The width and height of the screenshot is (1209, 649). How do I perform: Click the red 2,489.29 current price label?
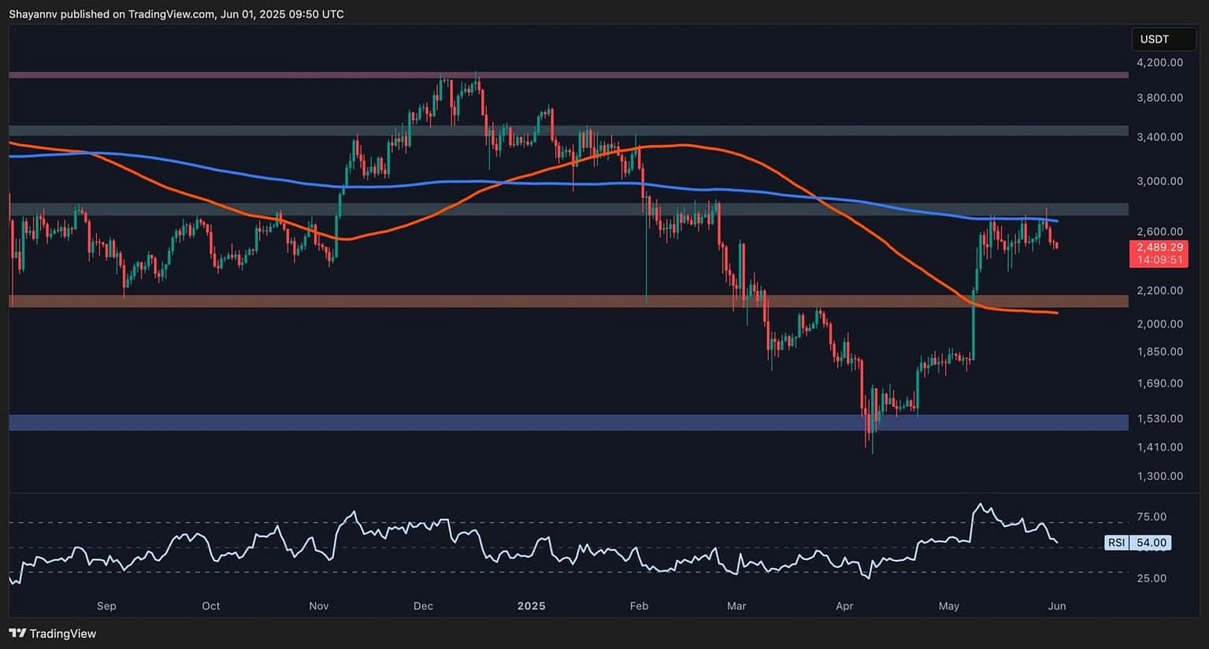tap(1159, 247)
